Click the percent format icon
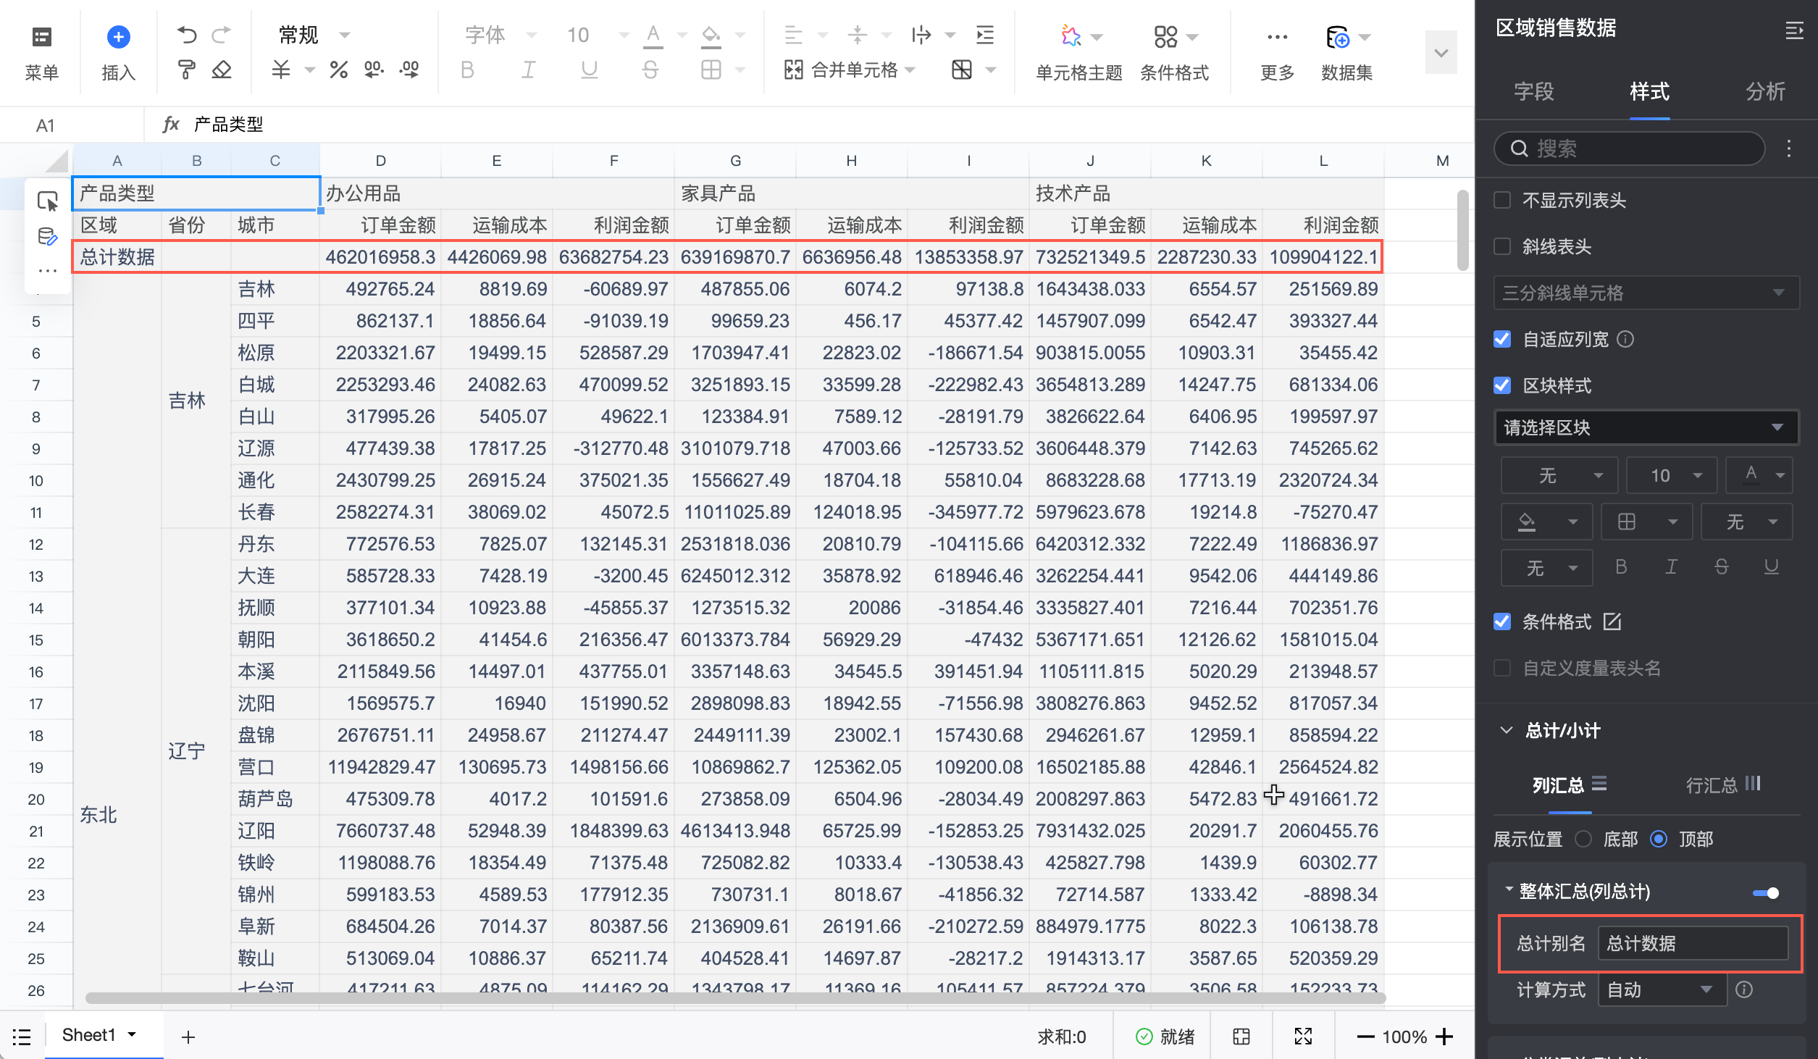This screenshot has width=1818, height=1059. coord(338,70)
